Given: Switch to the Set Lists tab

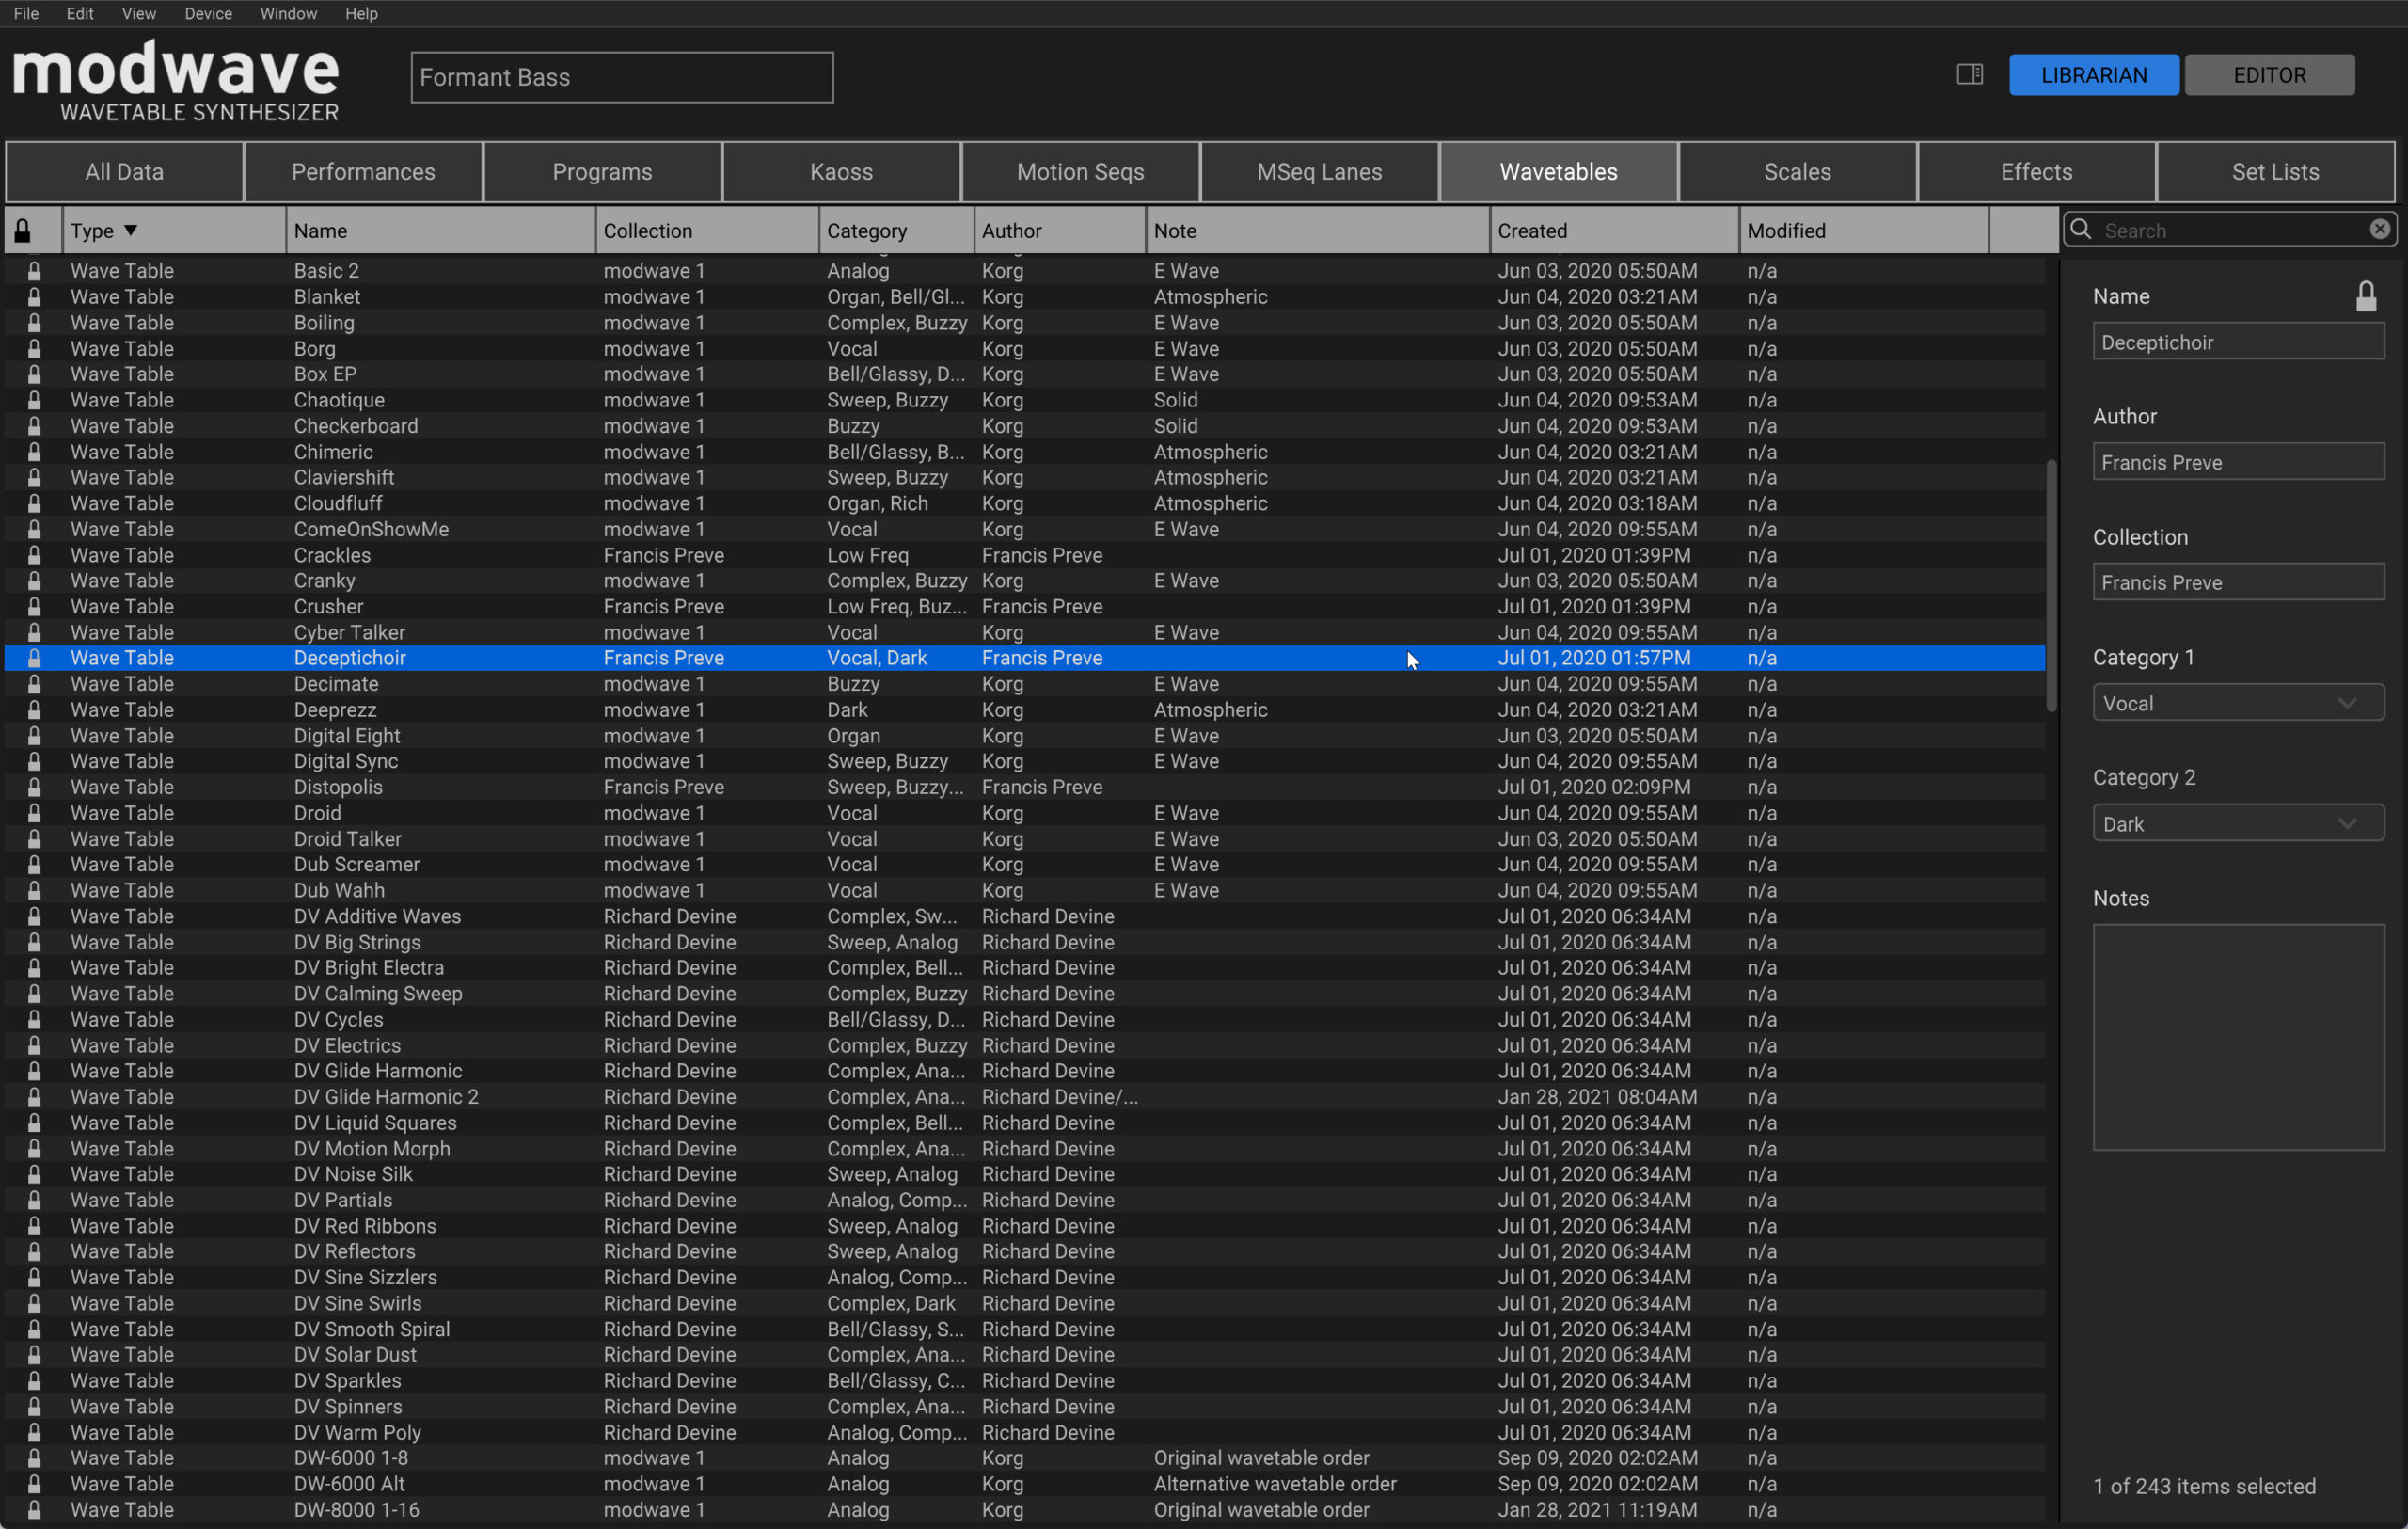Looking at the screenshot, I should pyautogui.click(x=2275, y=172).
